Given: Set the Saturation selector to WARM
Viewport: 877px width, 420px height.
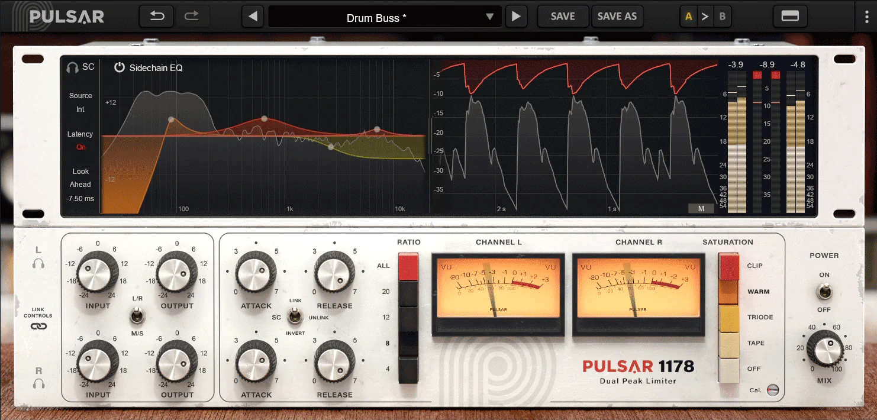Looking at the screenshot, I should (x=727, y=291).
